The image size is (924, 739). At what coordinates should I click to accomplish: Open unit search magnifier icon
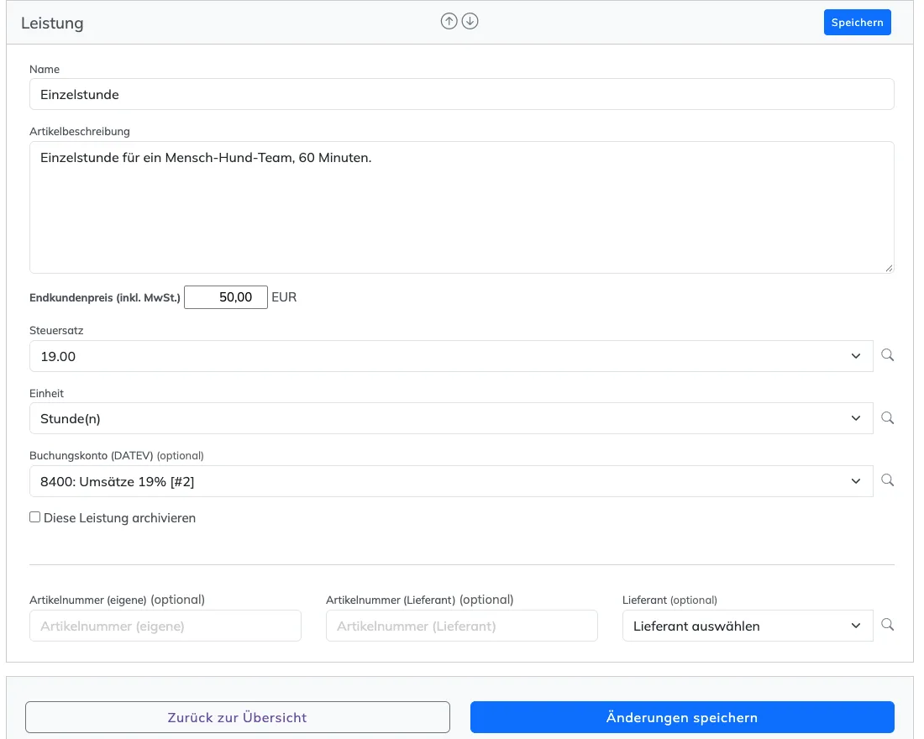(x=888, y=418)
